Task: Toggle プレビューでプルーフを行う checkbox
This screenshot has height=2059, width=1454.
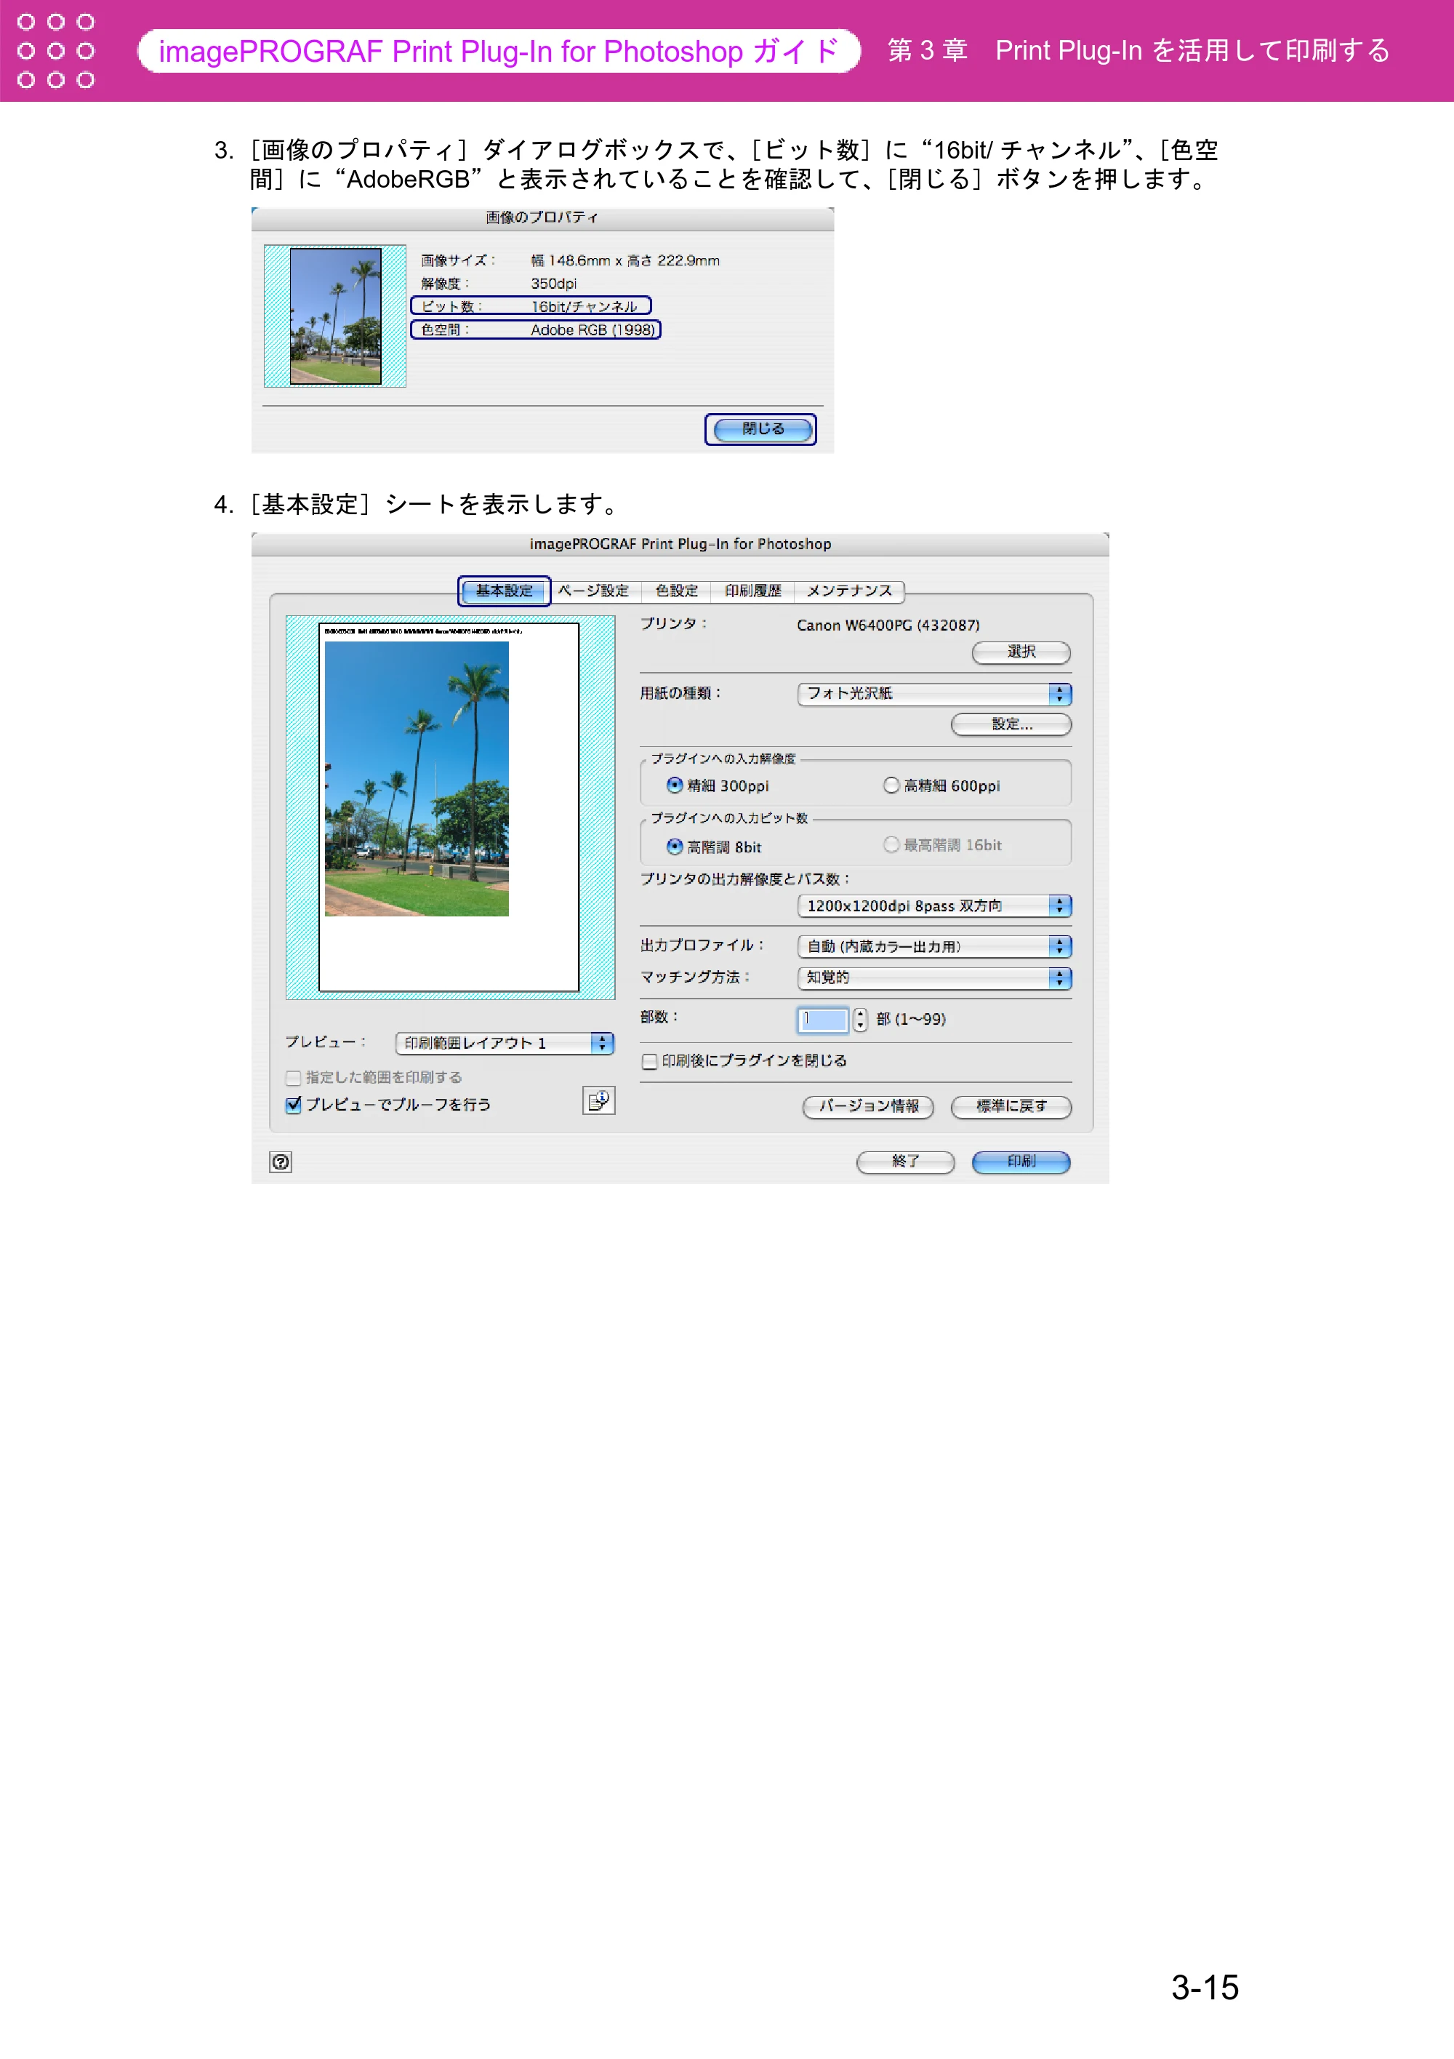Action: click(x=293, y=1105)
